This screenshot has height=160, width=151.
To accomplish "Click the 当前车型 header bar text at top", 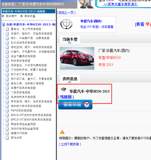I will (x=33, y=4).
